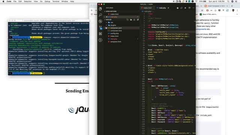
Task: Click the components link in Chrome page
Action: [201, 29]
